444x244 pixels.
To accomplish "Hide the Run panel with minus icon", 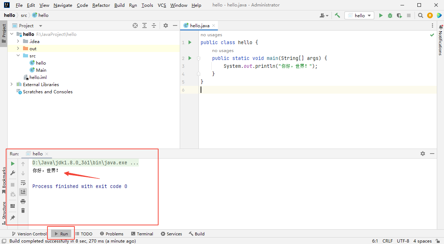I will click(432, 154).
